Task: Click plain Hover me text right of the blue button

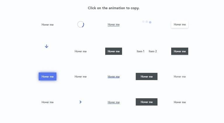Action: click(x=80, y=76)
